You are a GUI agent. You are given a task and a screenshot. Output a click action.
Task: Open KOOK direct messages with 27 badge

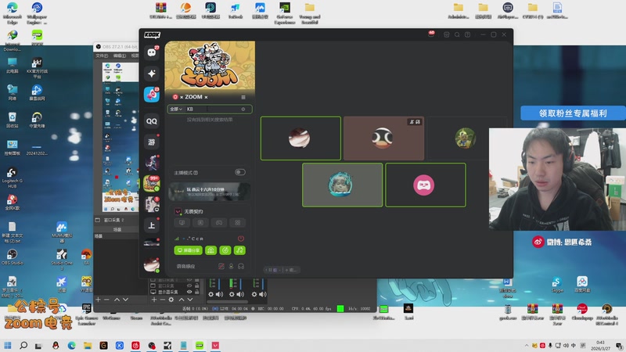click(x=152, y=52)
